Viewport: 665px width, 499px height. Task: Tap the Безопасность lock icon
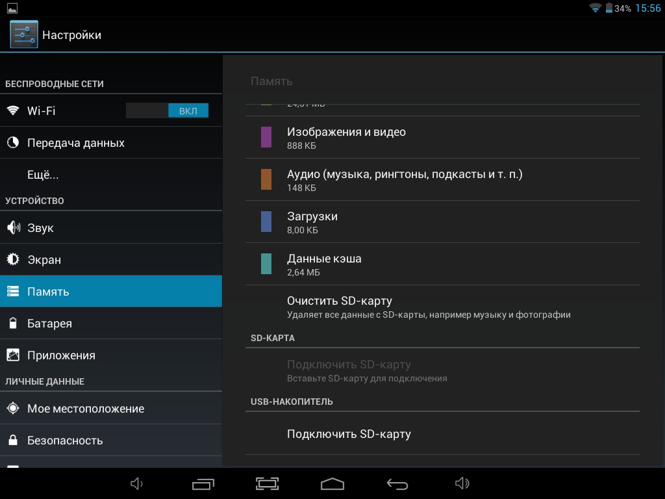tap(13, 441)
